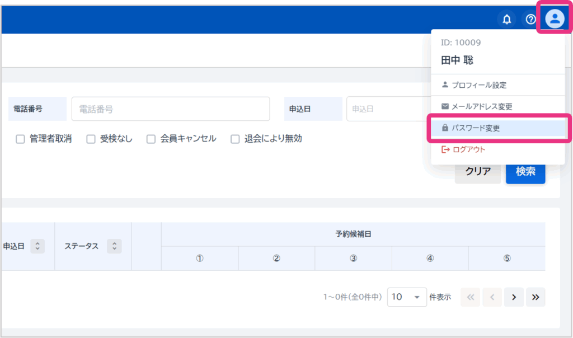Open the rows-per-page dropdown showing 10
This screenshot has height=338, width=573.
tap(406, 297)
